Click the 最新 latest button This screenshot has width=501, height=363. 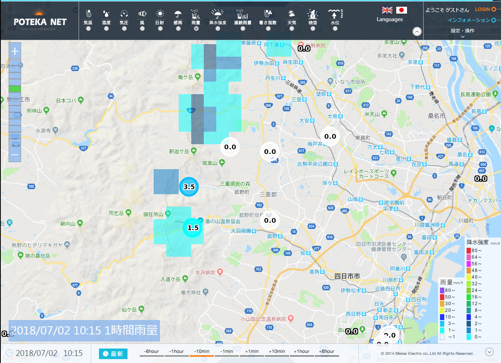click(113, 354)
